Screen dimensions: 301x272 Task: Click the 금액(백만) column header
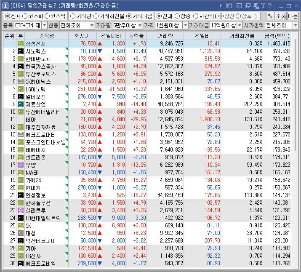point(277,36)
